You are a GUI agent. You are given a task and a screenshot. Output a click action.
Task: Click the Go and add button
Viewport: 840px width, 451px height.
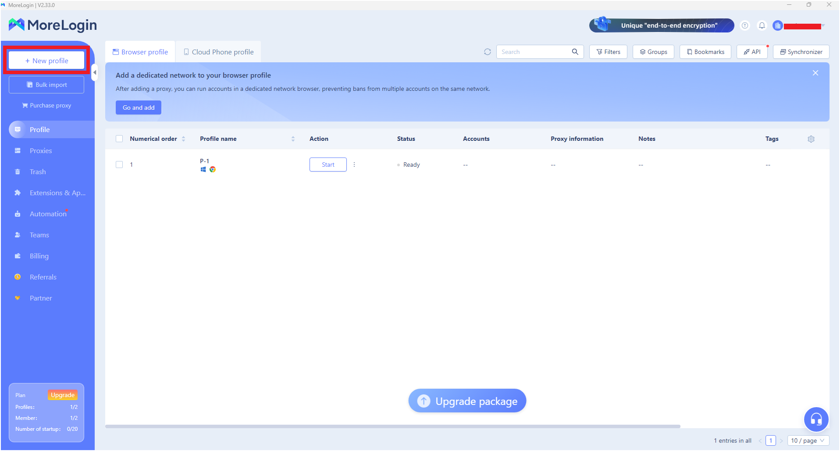pos(138,107)
